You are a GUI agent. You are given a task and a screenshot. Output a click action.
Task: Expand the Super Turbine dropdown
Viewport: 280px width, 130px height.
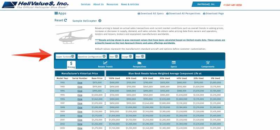click(x=65, y=57)
